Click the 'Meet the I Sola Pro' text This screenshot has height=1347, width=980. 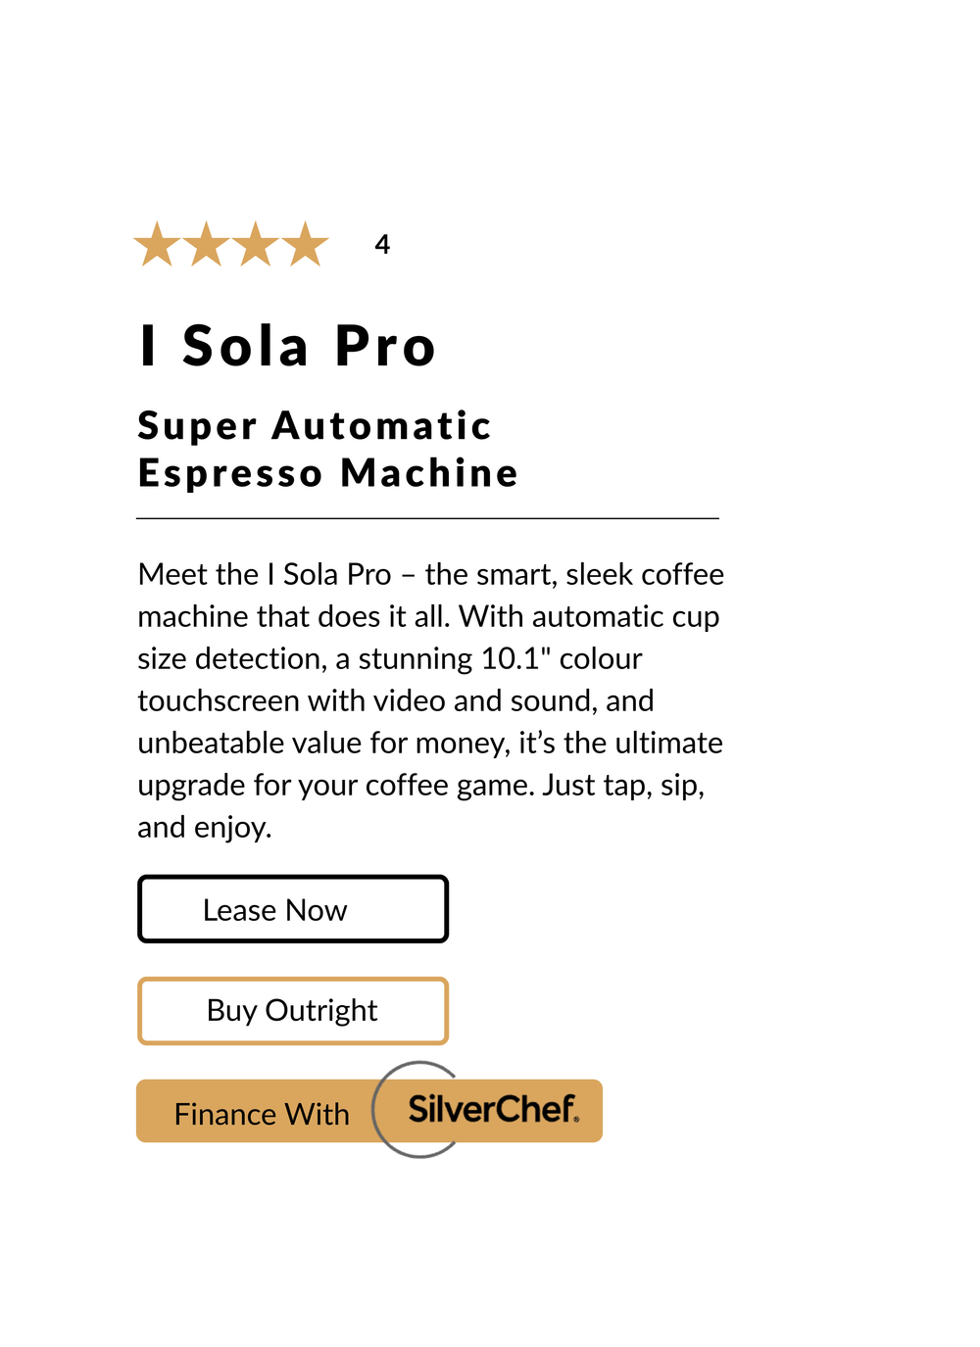(265, 574)
